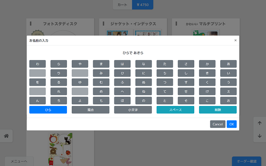Go to the home screen icon

[x=6, y=136]
